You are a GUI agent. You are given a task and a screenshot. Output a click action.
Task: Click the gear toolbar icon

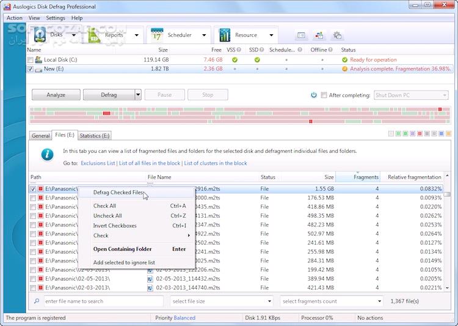337,35
